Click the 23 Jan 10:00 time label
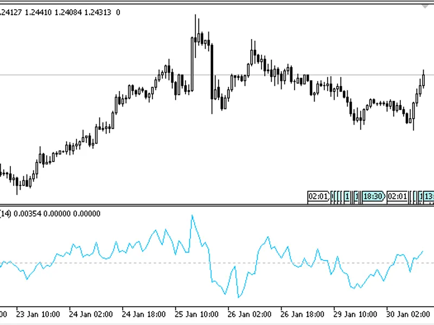Screen dimensions: 434x325 click(x=38, y=315)
